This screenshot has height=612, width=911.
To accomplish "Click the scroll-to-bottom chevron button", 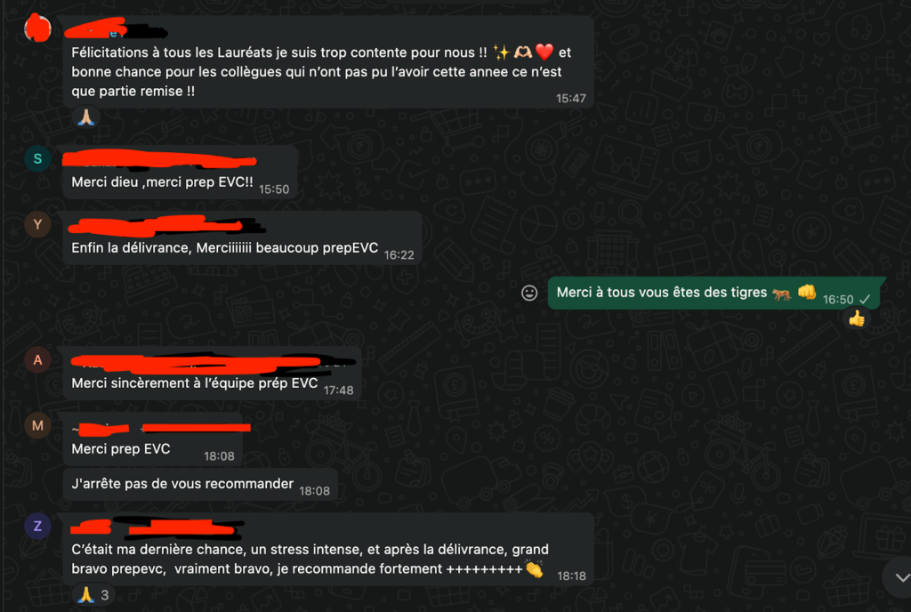I will point(899,577).
